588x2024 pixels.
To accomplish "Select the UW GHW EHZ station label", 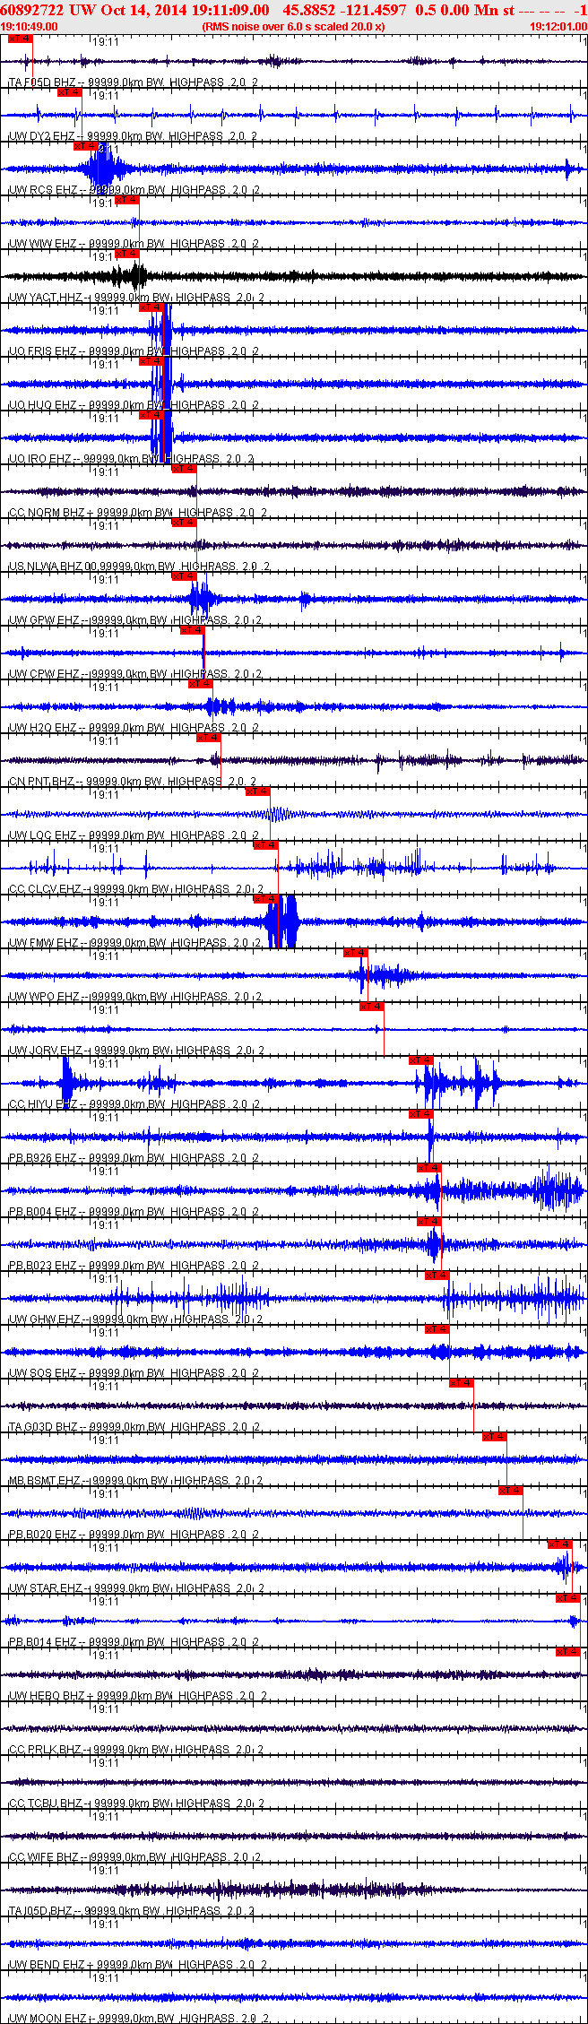I will [134, 1319].
